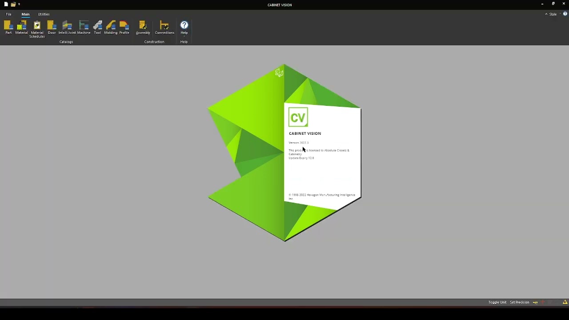
Task: Restore down the Cabinet Vision window
Action: (x=553, y=4)
